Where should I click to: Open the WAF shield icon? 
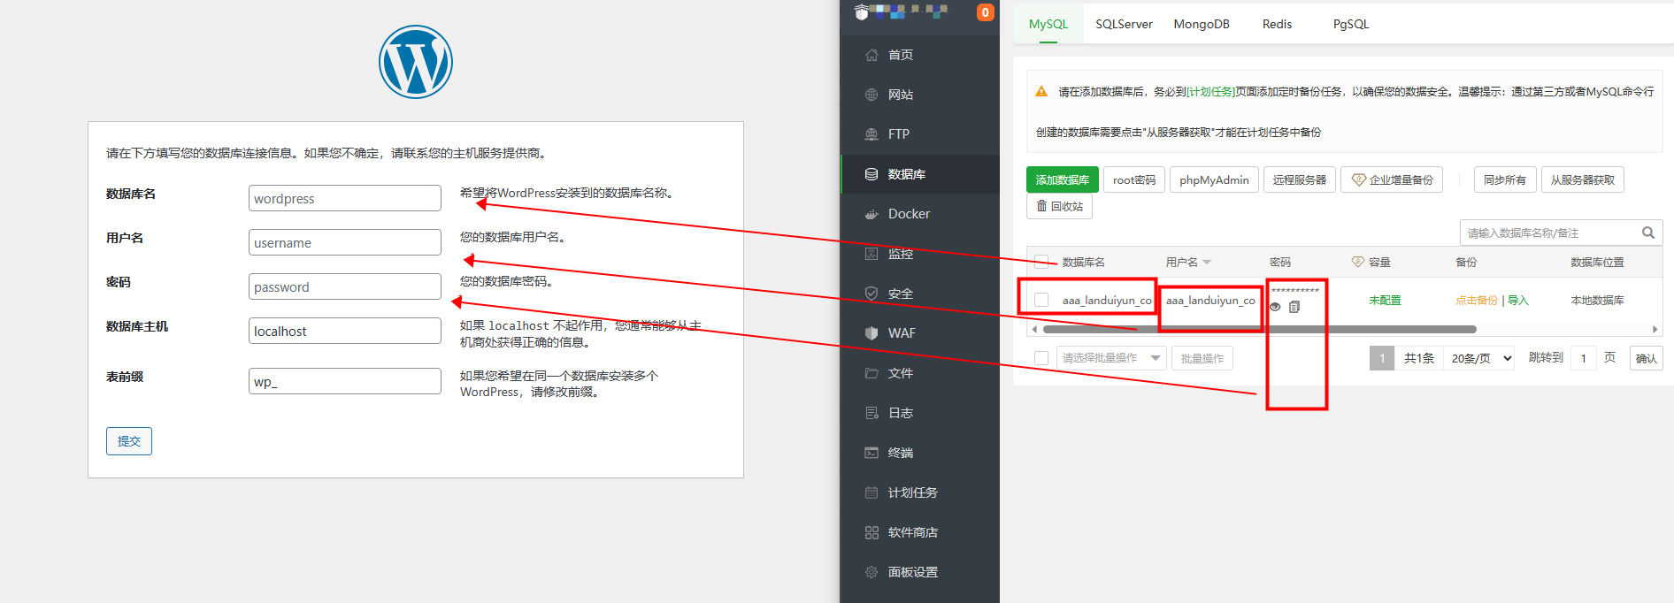point(872,333)
